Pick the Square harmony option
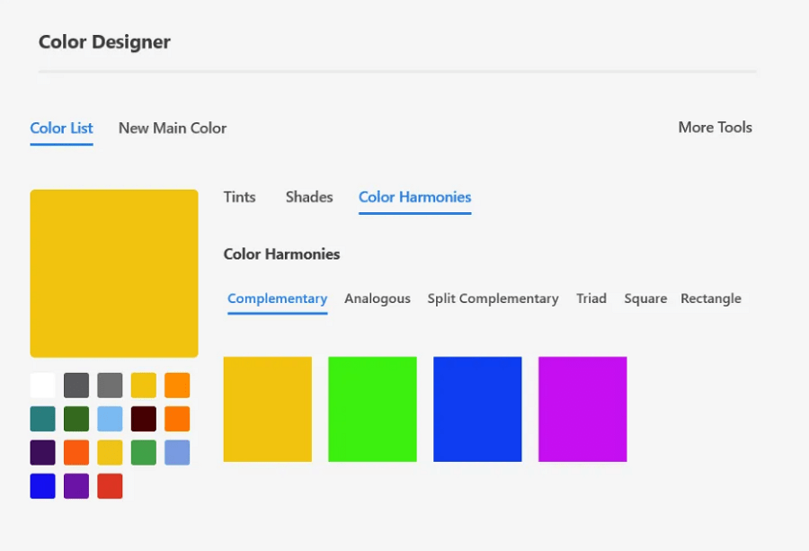 pyautogui.click(x=645, y=298)
